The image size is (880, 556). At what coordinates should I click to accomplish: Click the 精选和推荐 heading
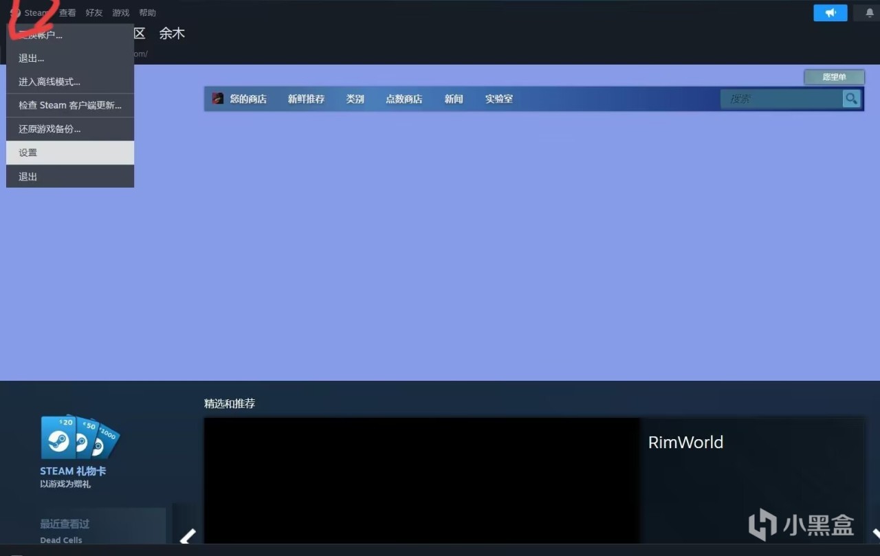(230, 403)
